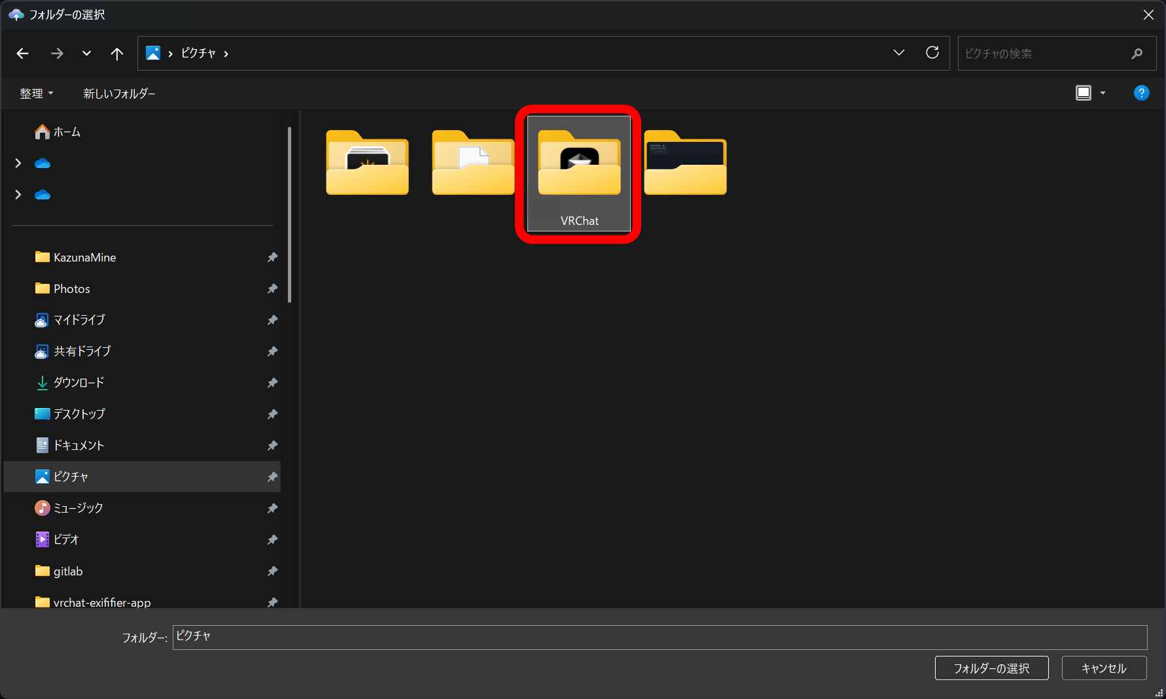Create folder with 新しいフォルダー
The image size is (1166, 699).
(119, 94)
